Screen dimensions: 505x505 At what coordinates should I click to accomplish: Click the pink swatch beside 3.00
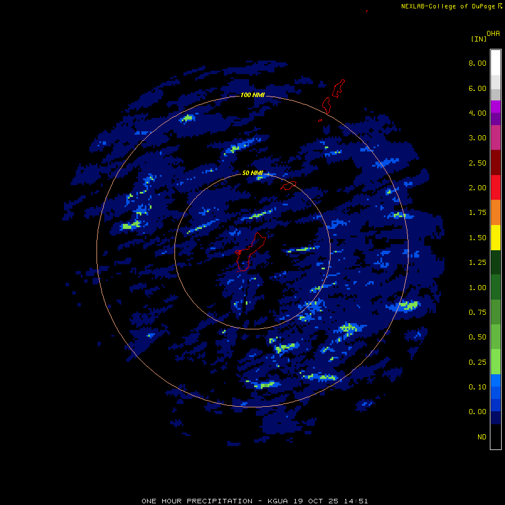click(495, 137)
